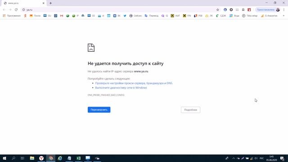Open the Почта mail bookmark
The height and width of the screenshot is (162, 288).
coord(35,16)
